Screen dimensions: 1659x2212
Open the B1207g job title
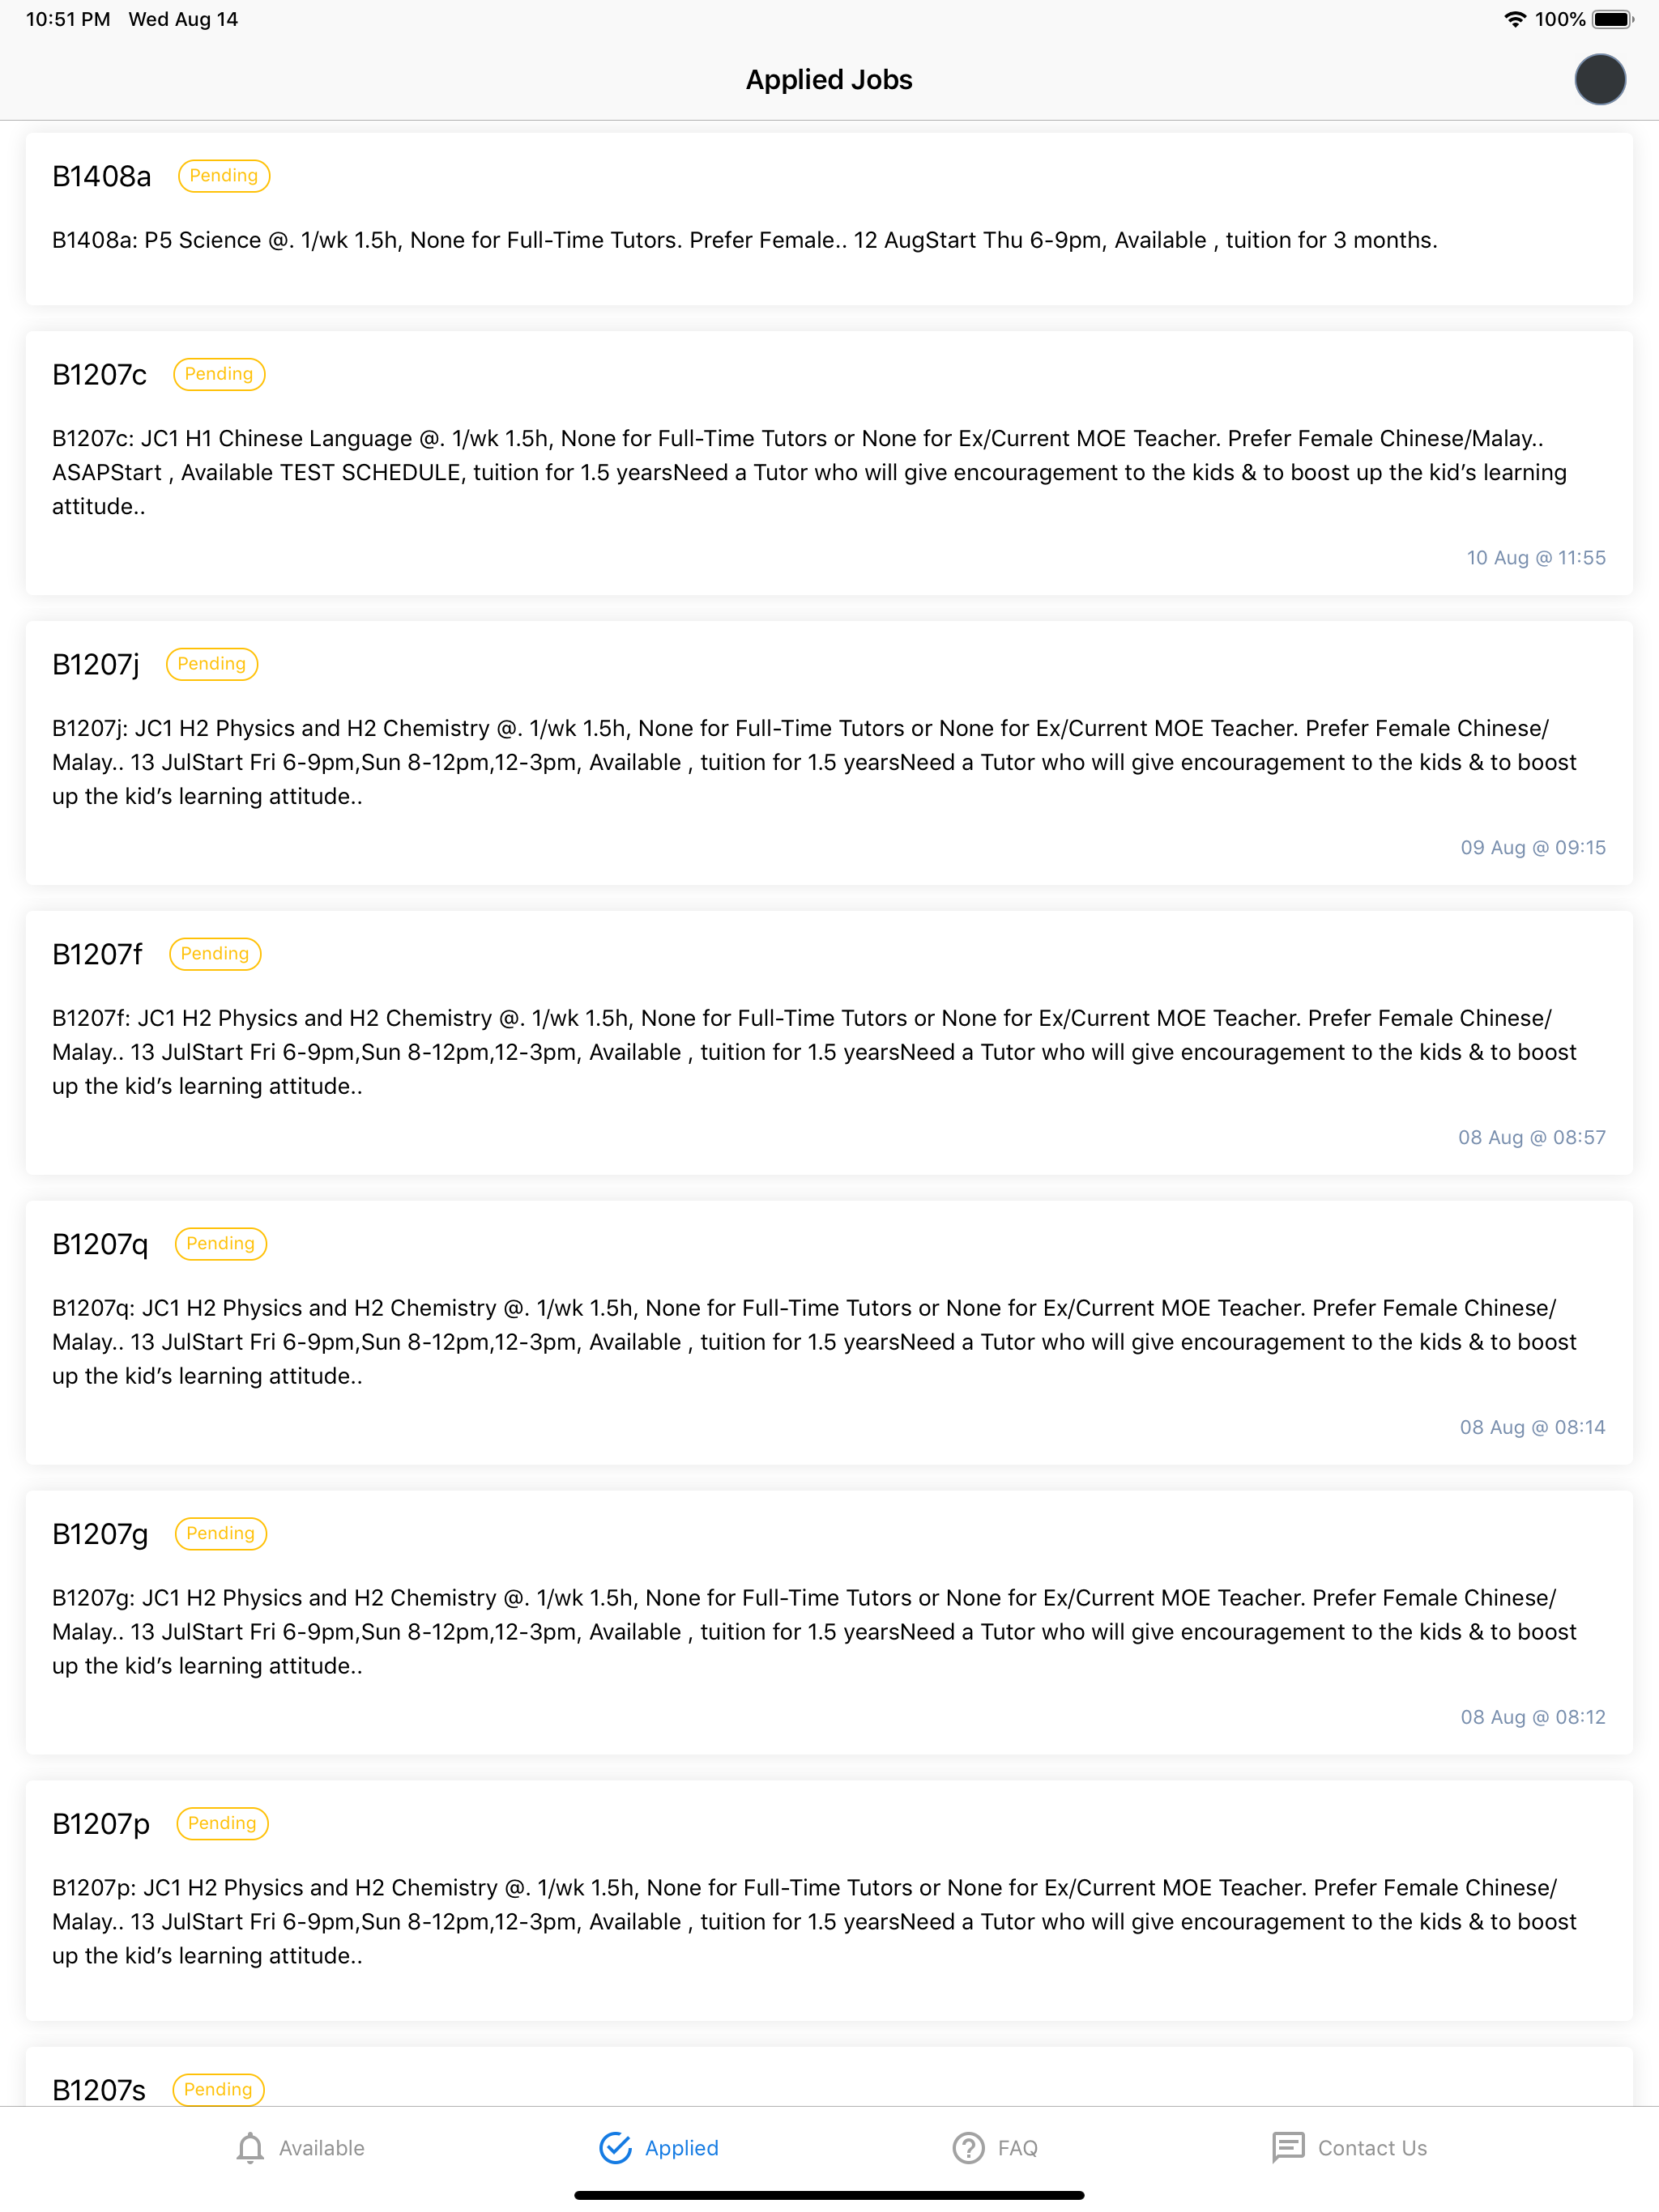pyautogui.click(x=100, y=1534)
